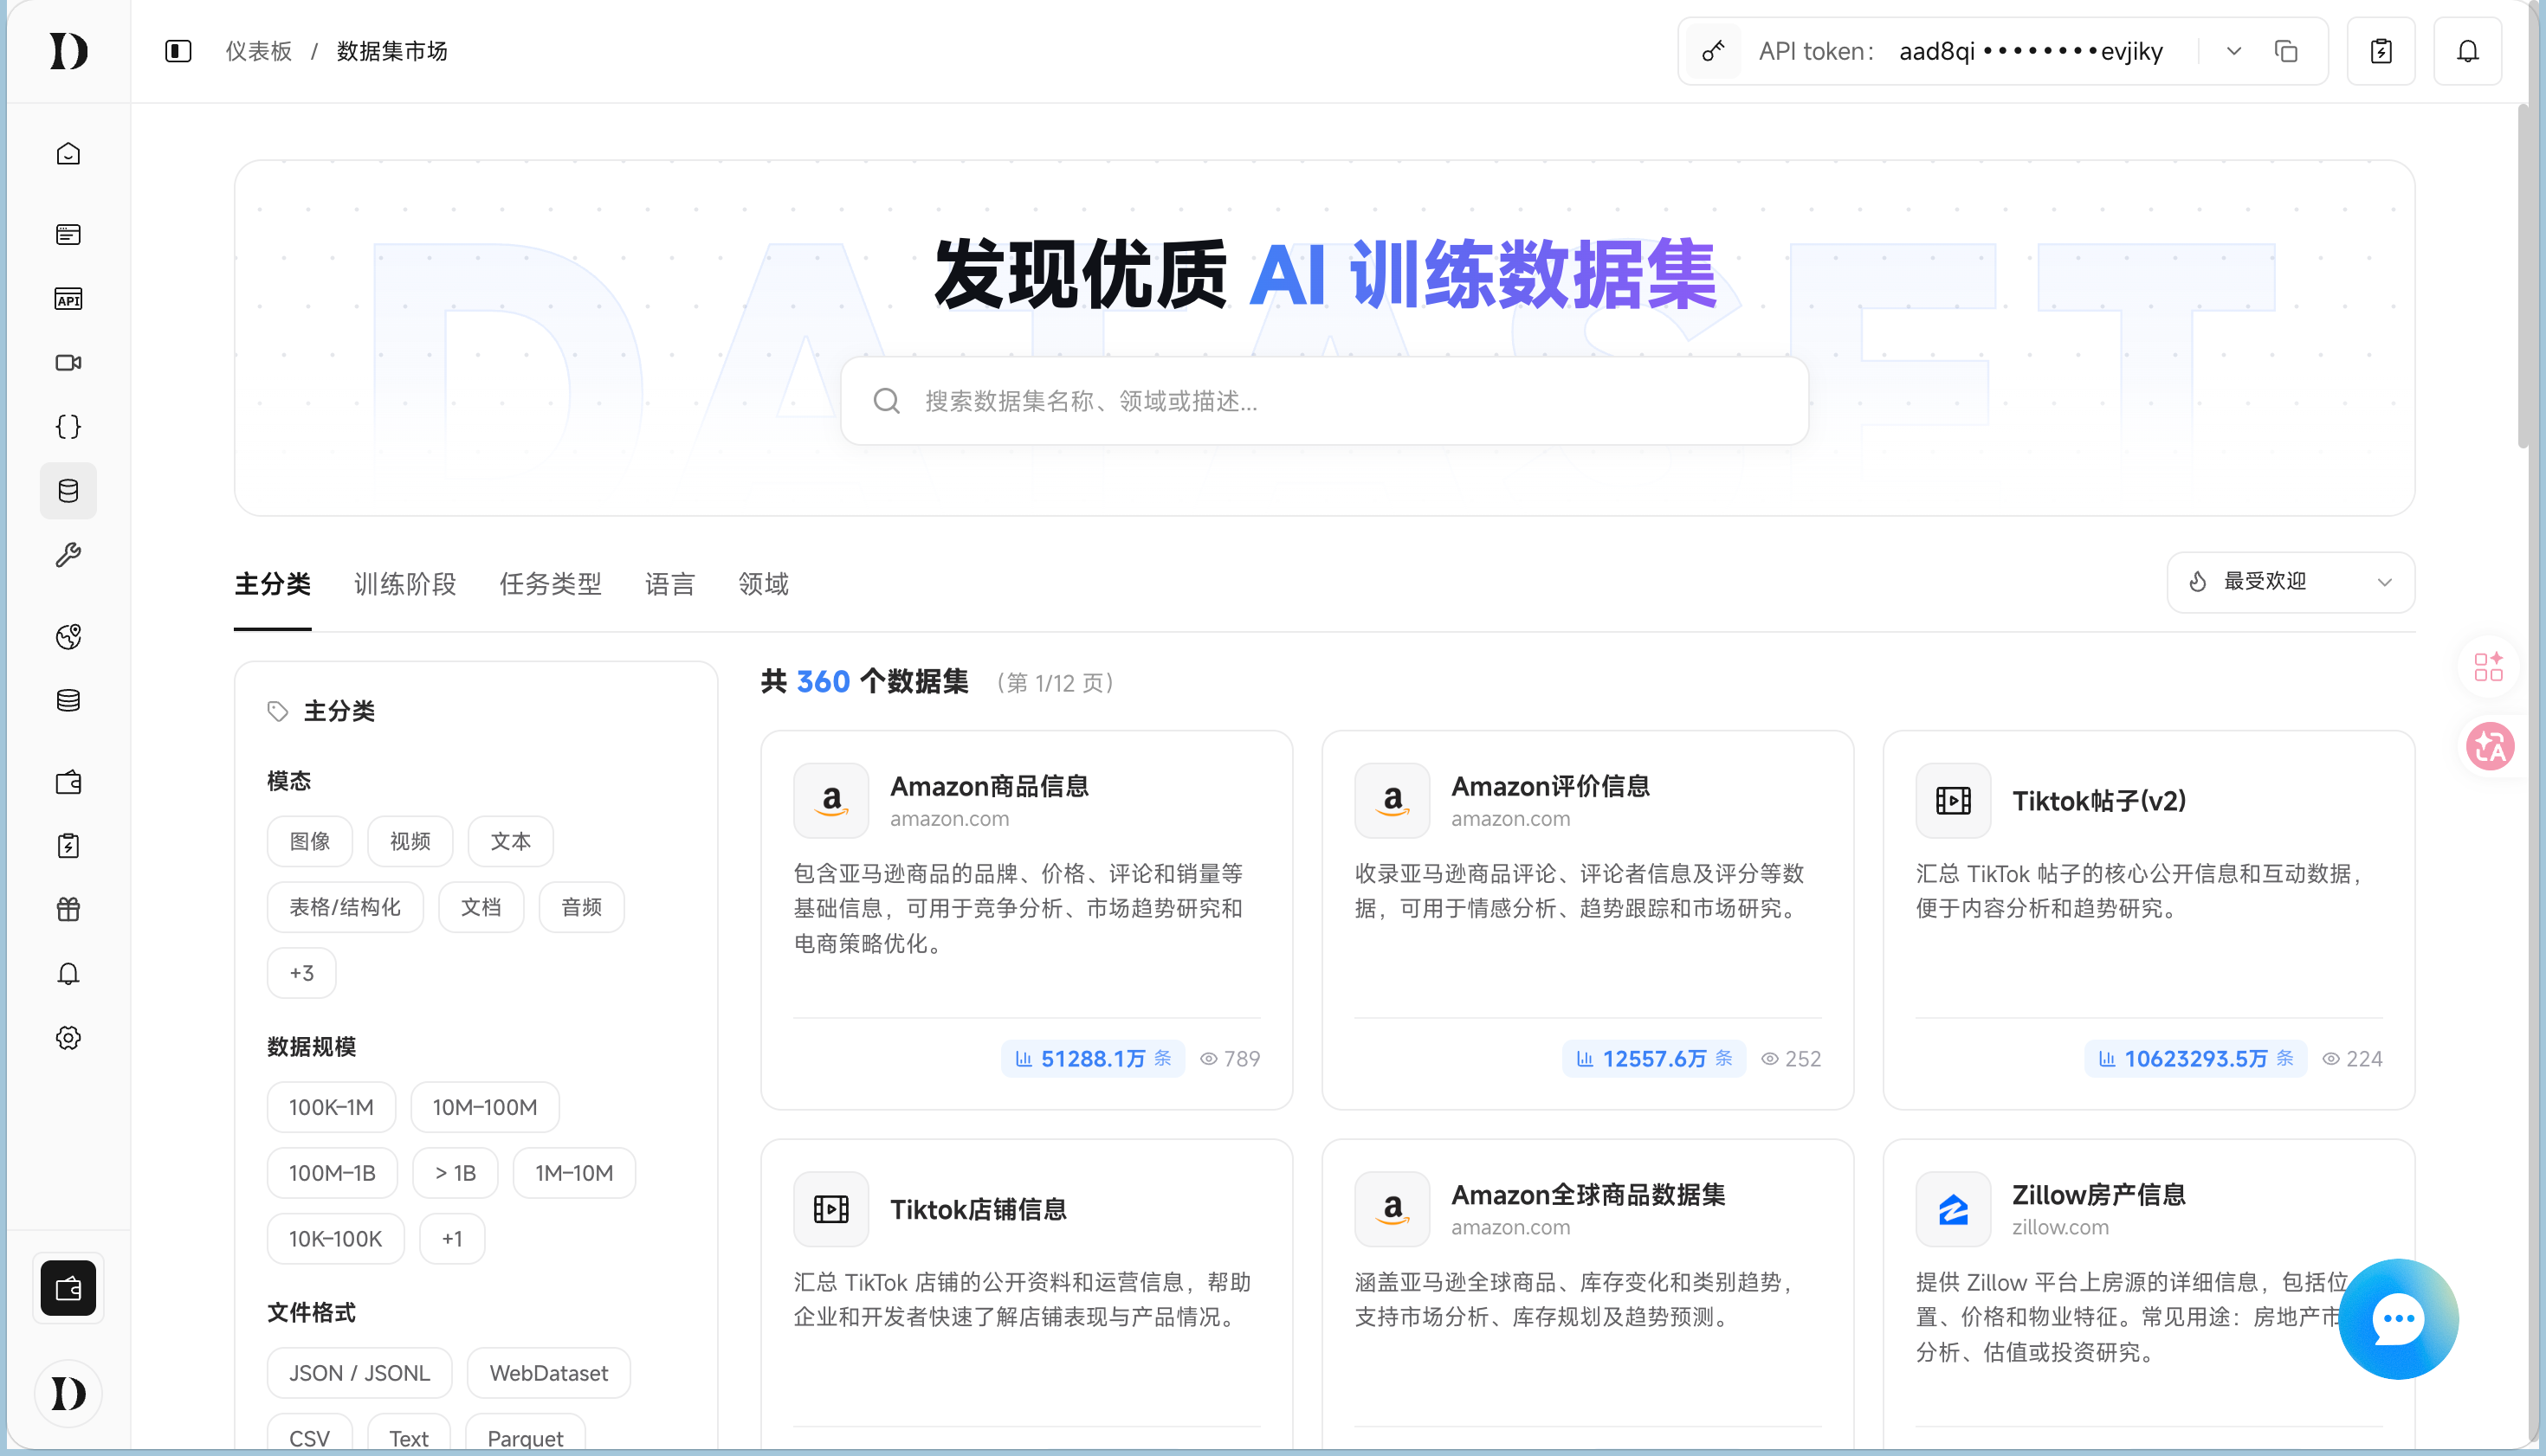
Task: Open the Tiktok店铺信息 dataset card
Action: (1026, 1294)
